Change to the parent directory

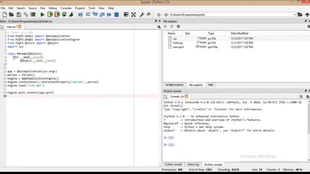point(307,14)
